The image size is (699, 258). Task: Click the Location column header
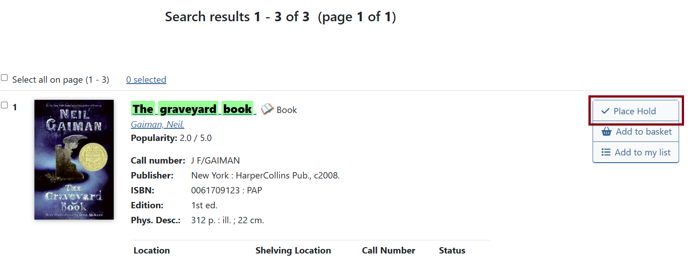pos(152,250)
